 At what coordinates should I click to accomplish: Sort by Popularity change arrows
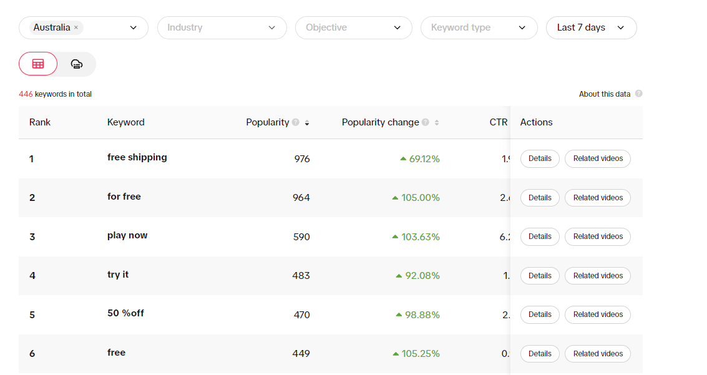click(437, 123)
